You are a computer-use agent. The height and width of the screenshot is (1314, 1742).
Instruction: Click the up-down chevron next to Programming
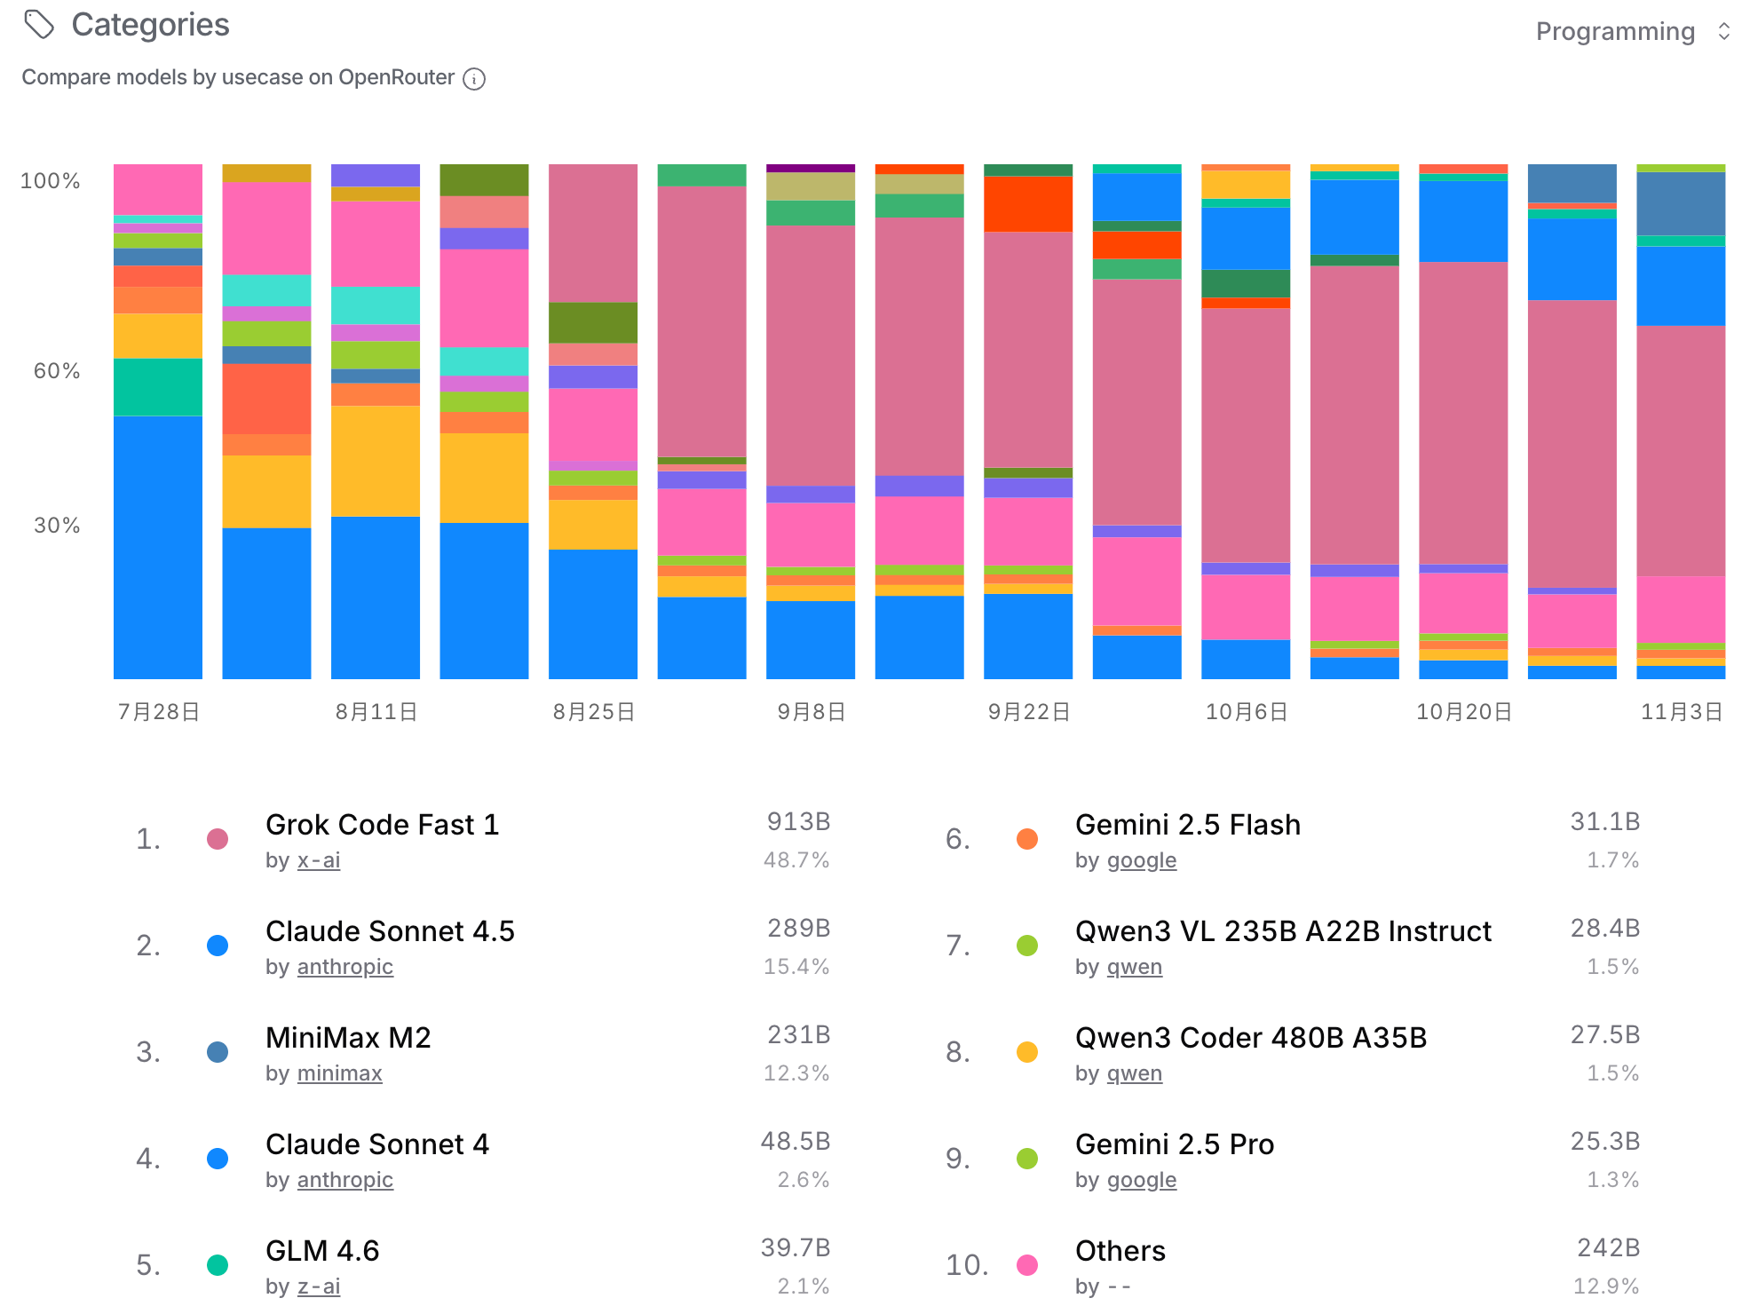pyautogui.click(x=1723, y=32)
